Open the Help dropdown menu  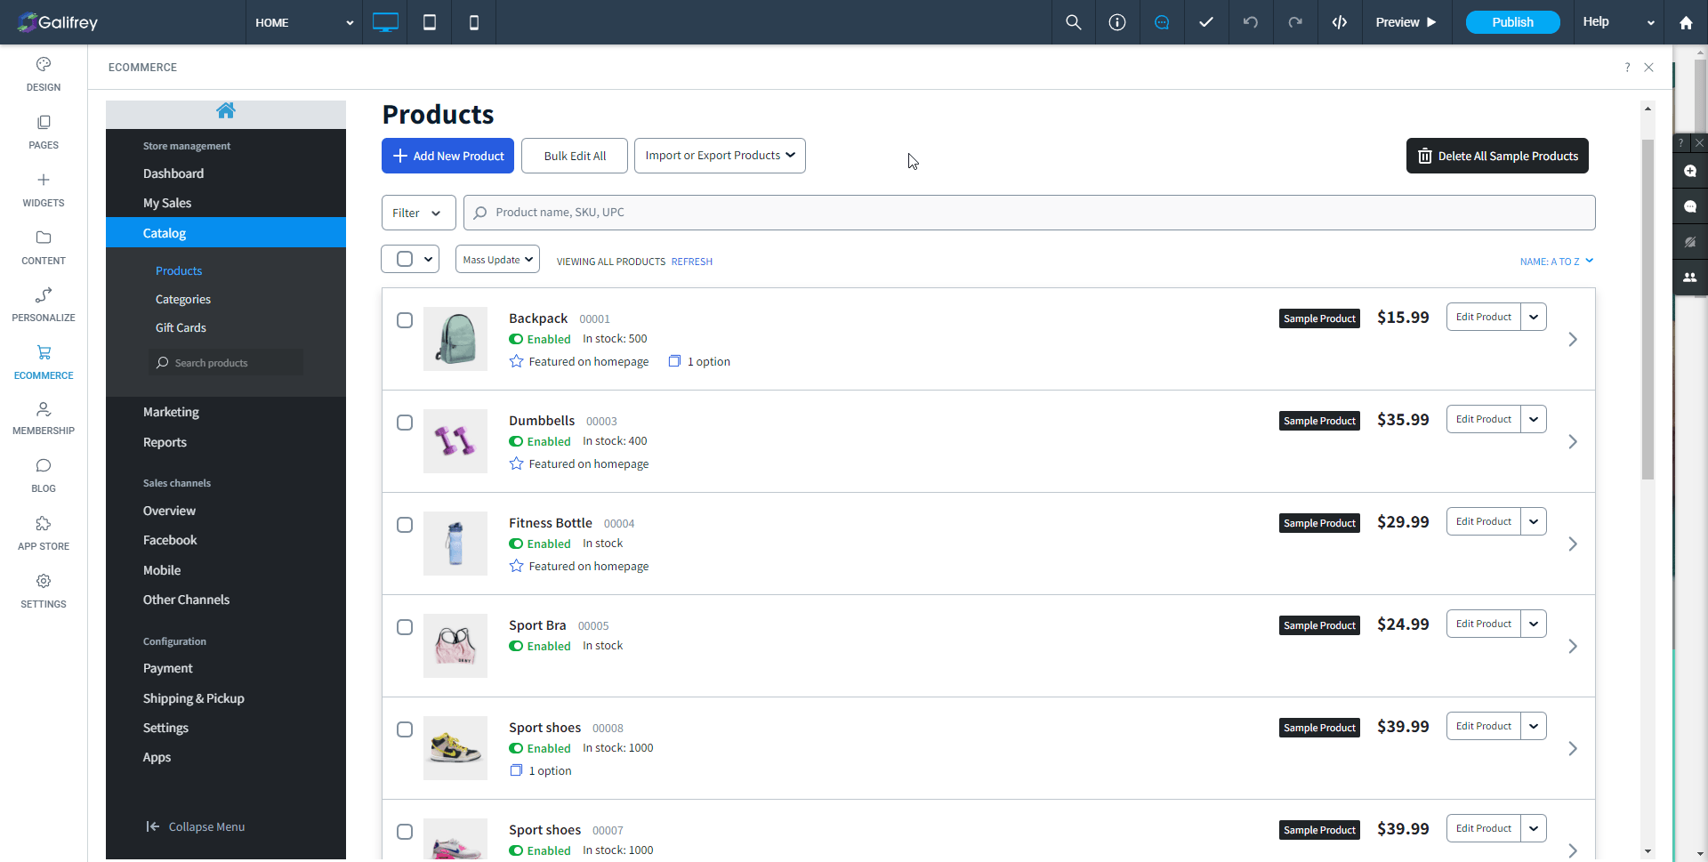click(x=1619, y=22)
